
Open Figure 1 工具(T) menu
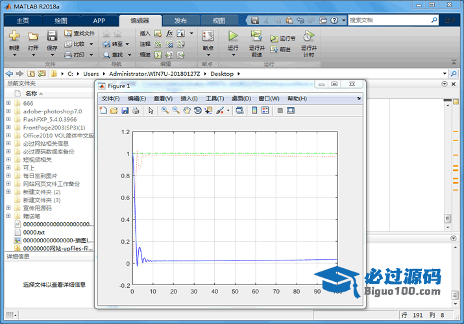coord(215,98)
